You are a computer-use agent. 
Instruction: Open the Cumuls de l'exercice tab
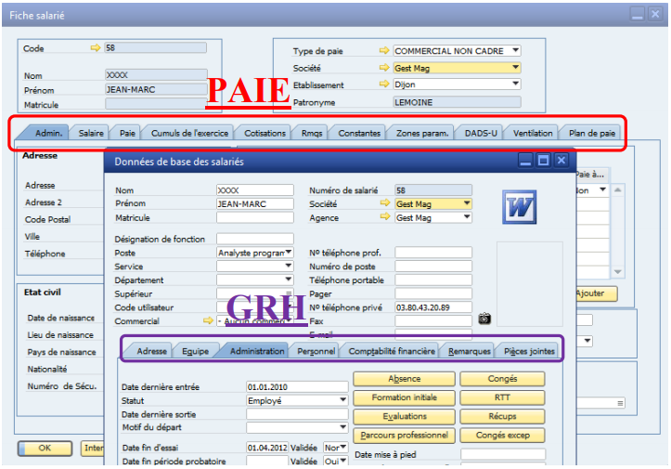point(189,133)
